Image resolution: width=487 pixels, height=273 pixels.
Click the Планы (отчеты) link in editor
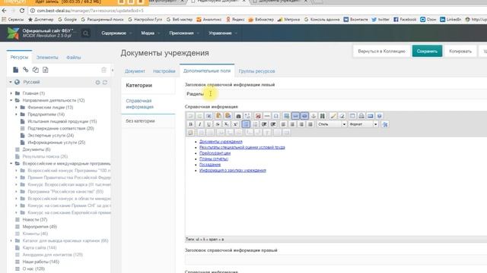214,158
